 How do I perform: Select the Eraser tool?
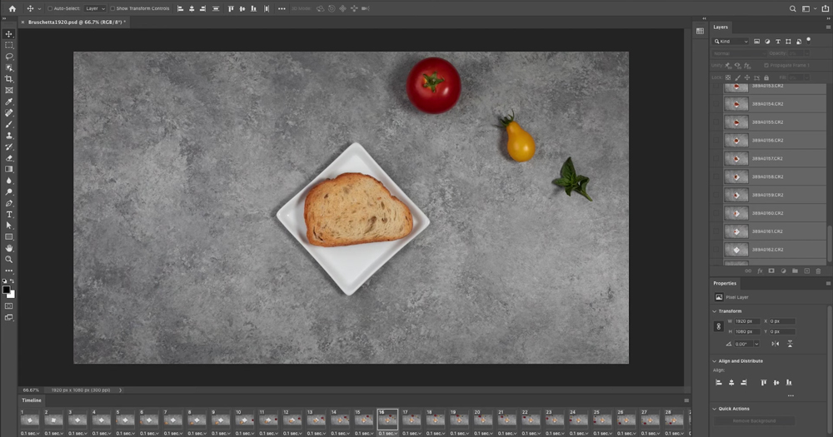(x=9, y=158)
